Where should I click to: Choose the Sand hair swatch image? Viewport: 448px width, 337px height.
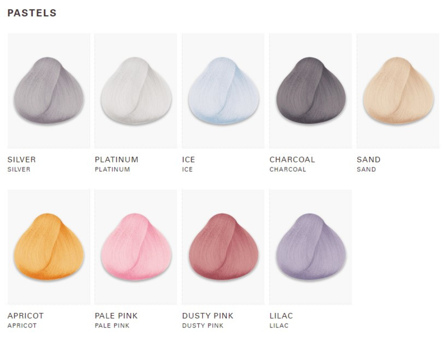click(398, 91)
